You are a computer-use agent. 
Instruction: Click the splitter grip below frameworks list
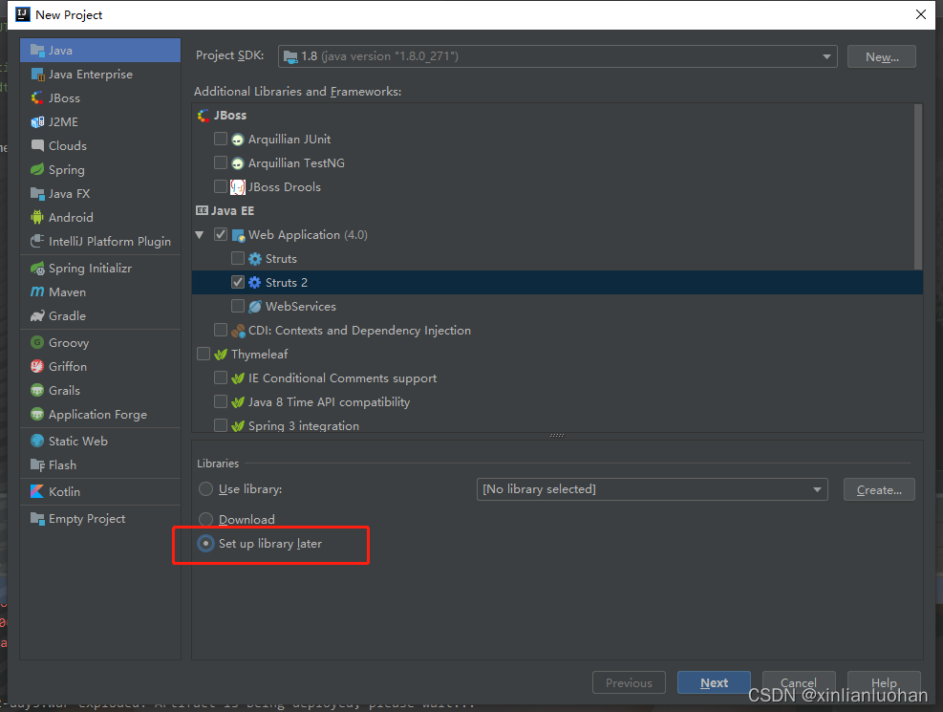point(557,436)
